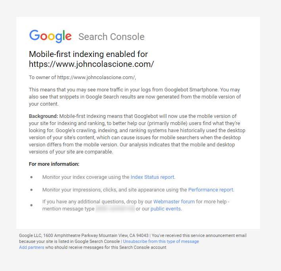This screenshot has height=271, width=281.
Task: Click the bold Background label
Action: click(x=43, y=116)
